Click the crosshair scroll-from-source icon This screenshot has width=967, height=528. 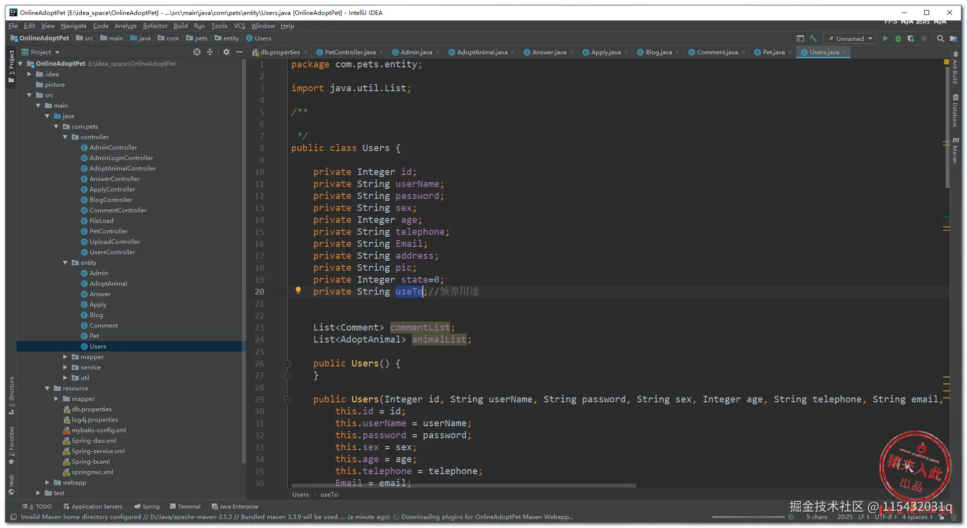197,52
